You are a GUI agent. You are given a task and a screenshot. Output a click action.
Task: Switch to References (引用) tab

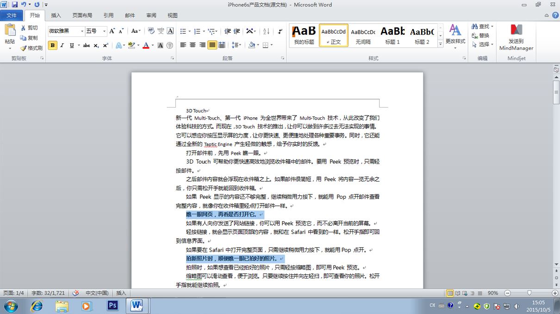(108, 15)
